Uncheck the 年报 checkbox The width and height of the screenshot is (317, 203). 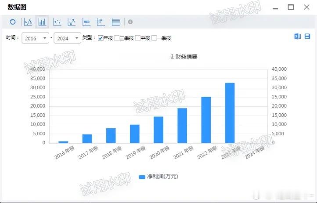(x=101, y=38)
